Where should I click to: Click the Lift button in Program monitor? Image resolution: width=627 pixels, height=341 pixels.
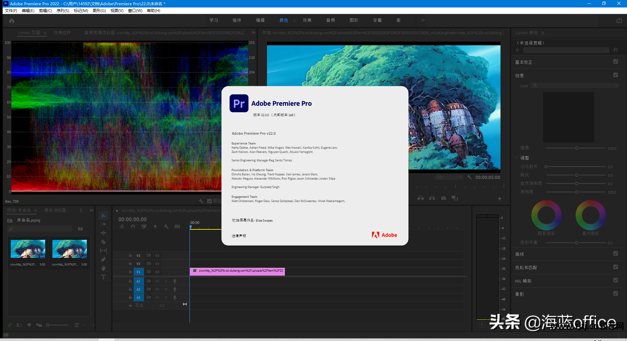click(x=420, y=198)
